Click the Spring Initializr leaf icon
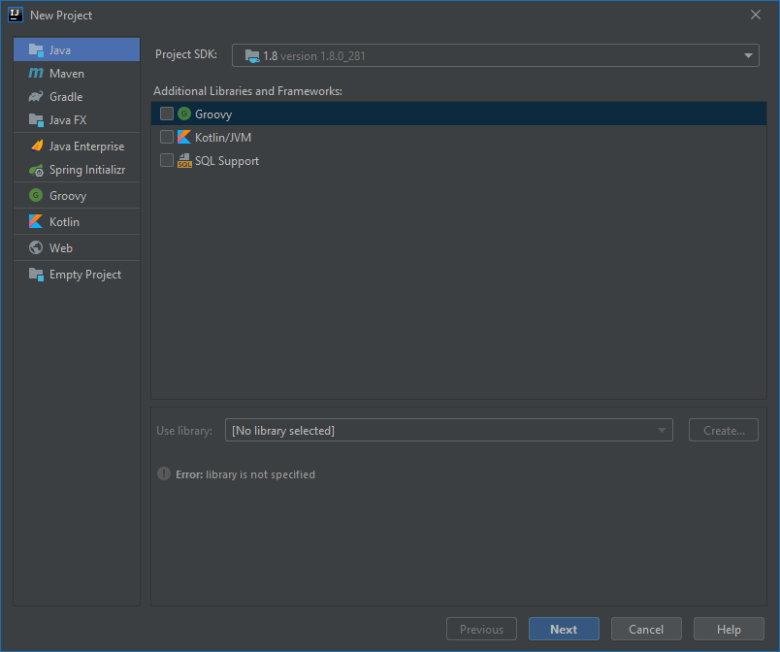The width and height of the screenshot is (780, 652). [36, 169]
